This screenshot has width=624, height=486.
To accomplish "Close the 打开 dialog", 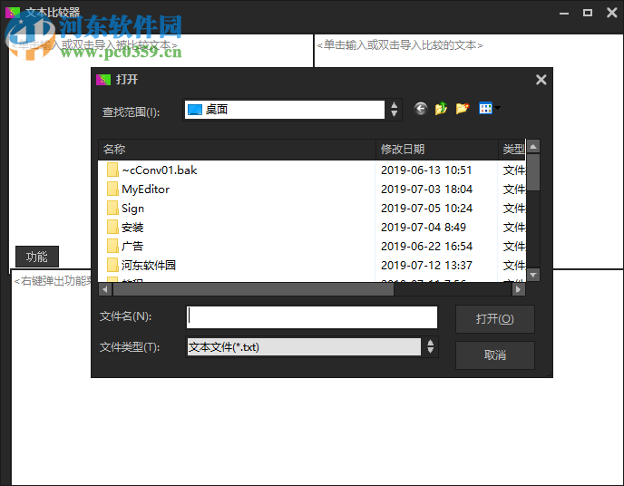I will point(541,80).
